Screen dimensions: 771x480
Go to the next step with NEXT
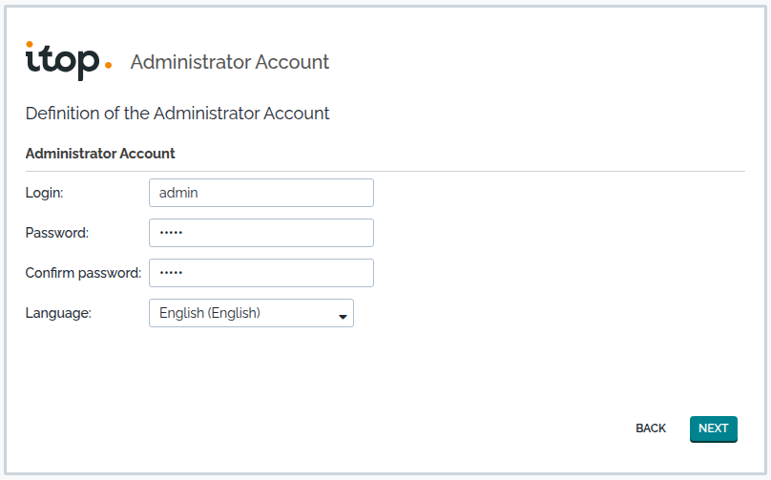[x=713, y=428]
